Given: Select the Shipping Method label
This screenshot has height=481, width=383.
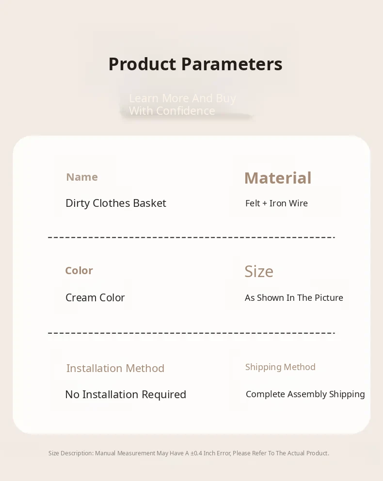Looking at the screenshot, I should [280, 367].
